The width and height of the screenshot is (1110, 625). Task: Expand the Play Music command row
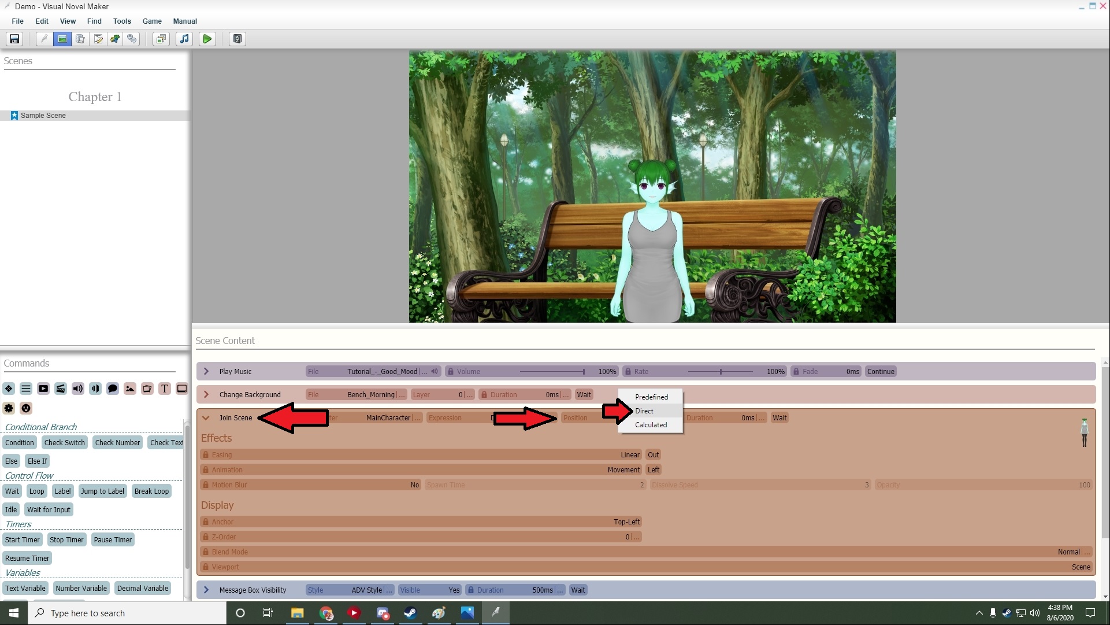click(x=206, y=372)
